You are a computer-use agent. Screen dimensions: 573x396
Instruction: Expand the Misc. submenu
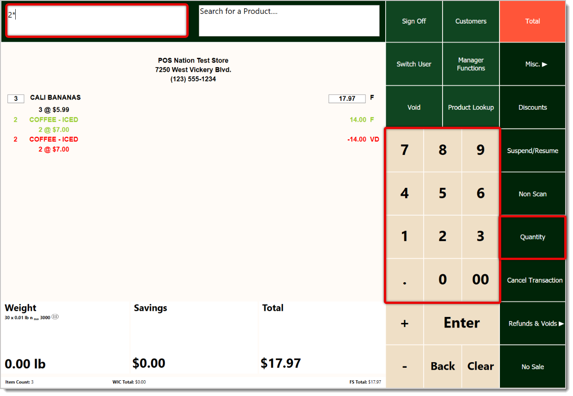(x=532, y=64)
